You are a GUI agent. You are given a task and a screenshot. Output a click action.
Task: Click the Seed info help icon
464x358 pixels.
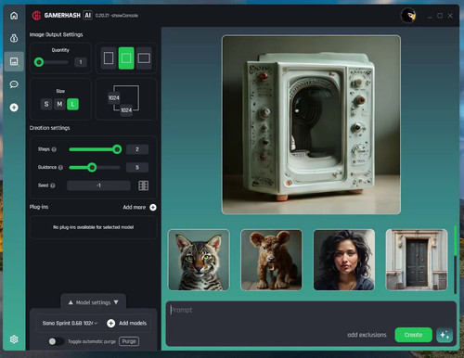(53, 185)
